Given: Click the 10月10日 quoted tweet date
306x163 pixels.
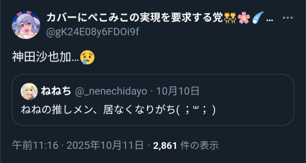Looking at the screenshot, I should [177, 91].
